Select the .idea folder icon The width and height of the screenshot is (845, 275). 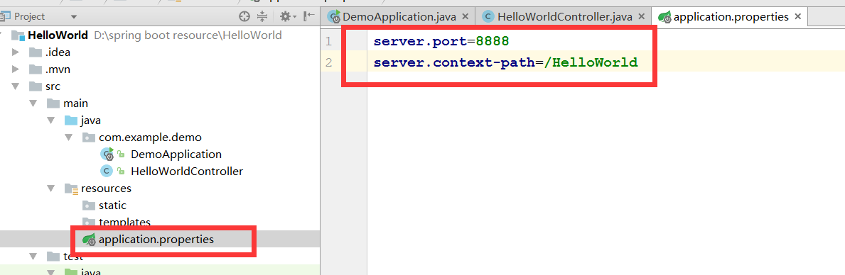35,52
